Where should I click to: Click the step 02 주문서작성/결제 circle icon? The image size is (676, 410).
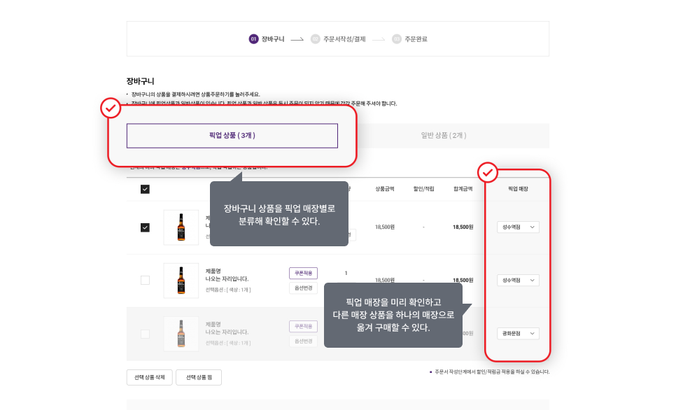pyautogui.click(x=315, y=39)
